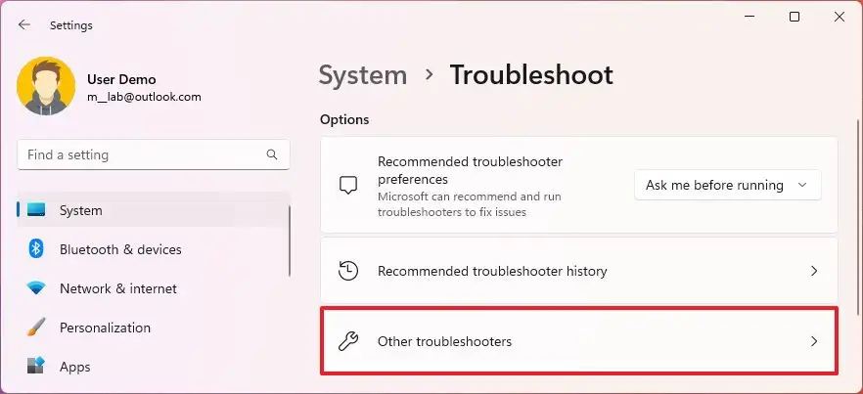Image resolution: width=863 pixels, height=394 pixels.
Task: Select Network & internet in sidebar
Action: pos(118,288)
